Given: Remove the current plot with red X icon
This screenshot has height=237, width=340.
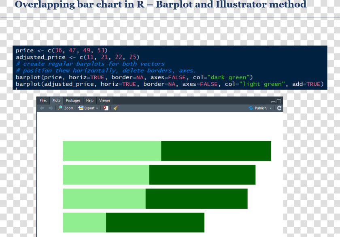Looking at the screenshot, I should pos(106,108).
